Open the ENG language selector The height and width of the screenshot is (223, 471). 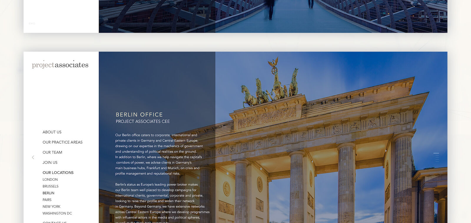tap(32, 23)
